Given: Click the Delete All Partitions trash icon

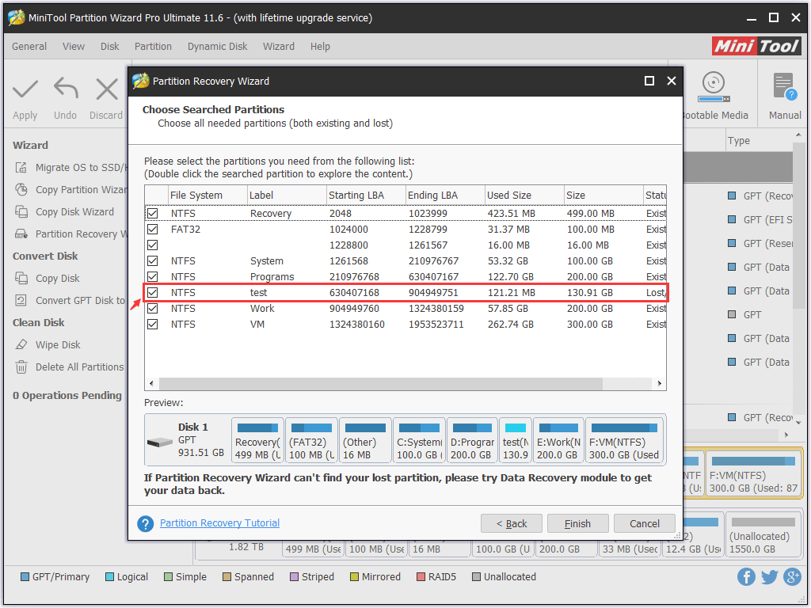Looking at the screenshot, I should (21, 367).
